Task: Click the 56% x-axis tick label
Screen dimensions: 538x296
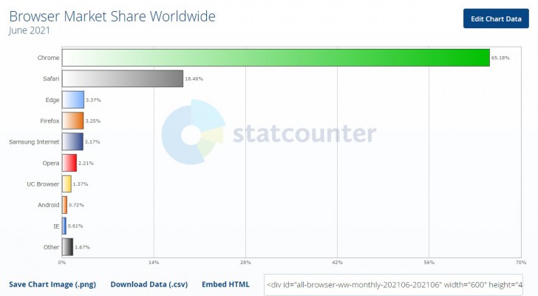Action: 429,263
